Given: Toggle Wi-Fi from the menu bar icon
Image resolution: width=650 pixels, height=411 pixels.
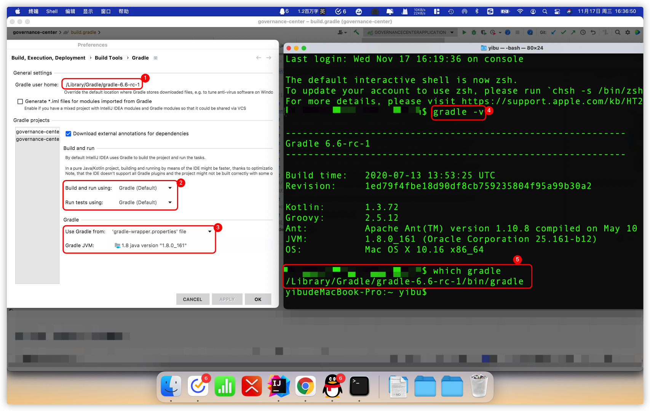Looking at the screenshot, I should coord(520,11).
